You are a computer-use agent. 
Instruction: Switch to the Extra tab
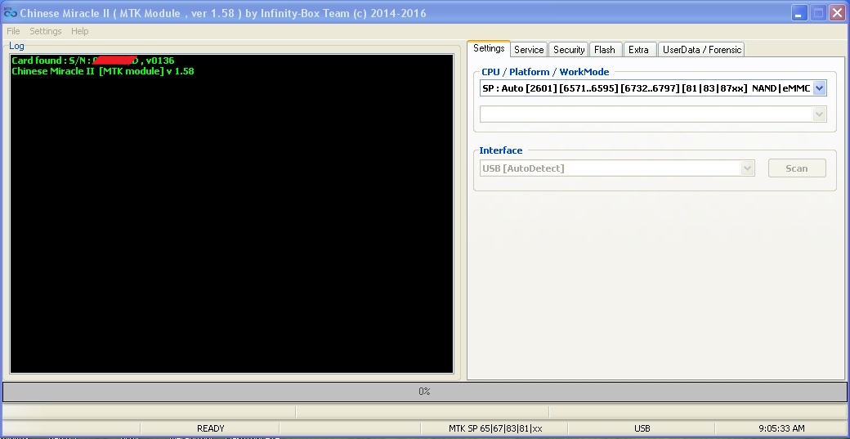[638, 49]
